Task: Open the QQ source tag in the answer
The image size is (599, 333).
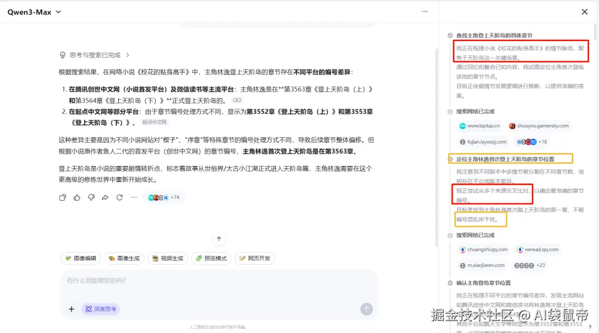Action: point(238,99)
